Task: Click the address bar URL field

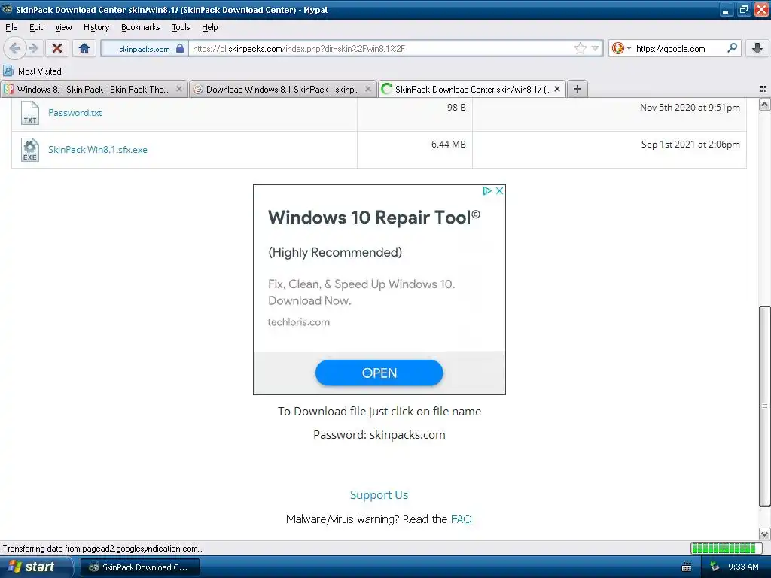Action: [x=380, y=48]
